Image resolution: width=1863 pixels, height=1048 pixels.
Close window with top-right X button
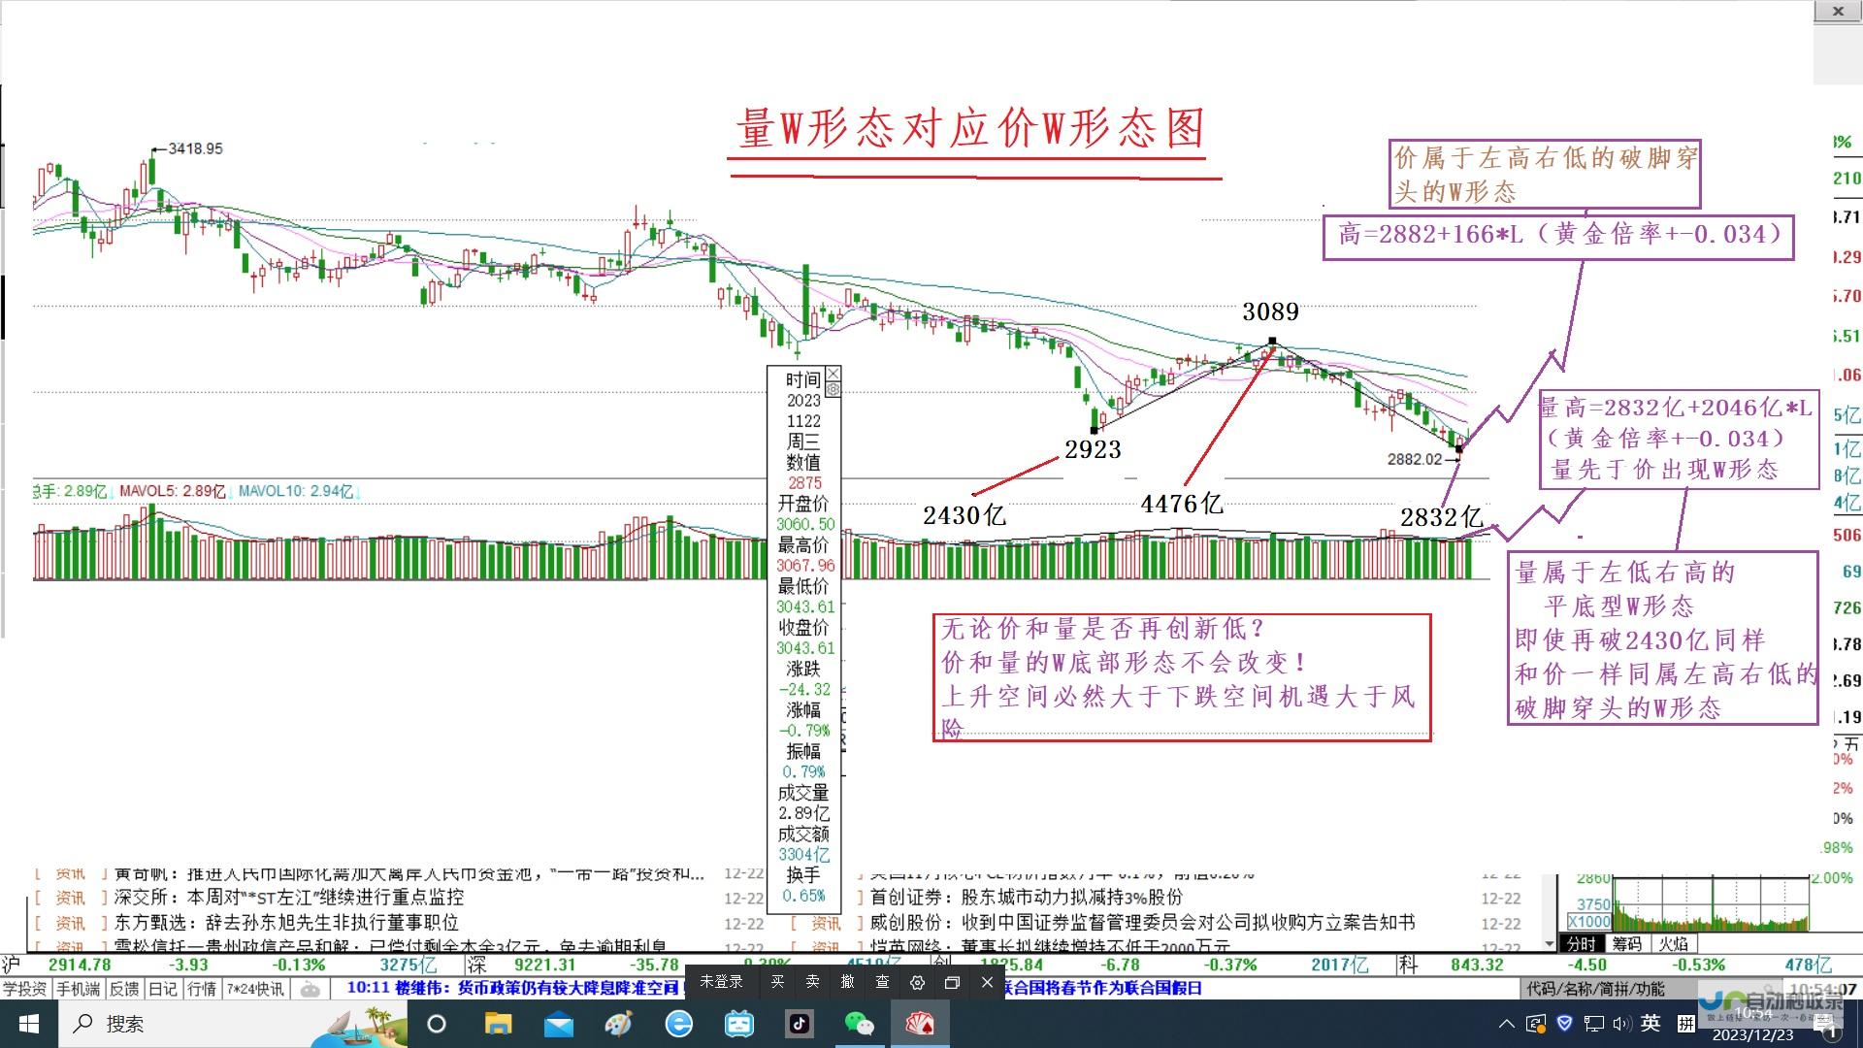coord(1838,12)
